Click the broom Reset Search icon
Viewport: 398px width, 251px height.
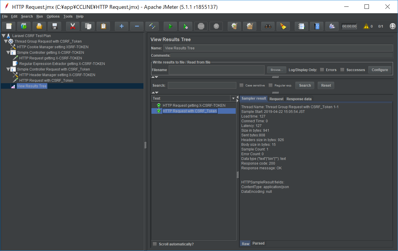point(283,26)
